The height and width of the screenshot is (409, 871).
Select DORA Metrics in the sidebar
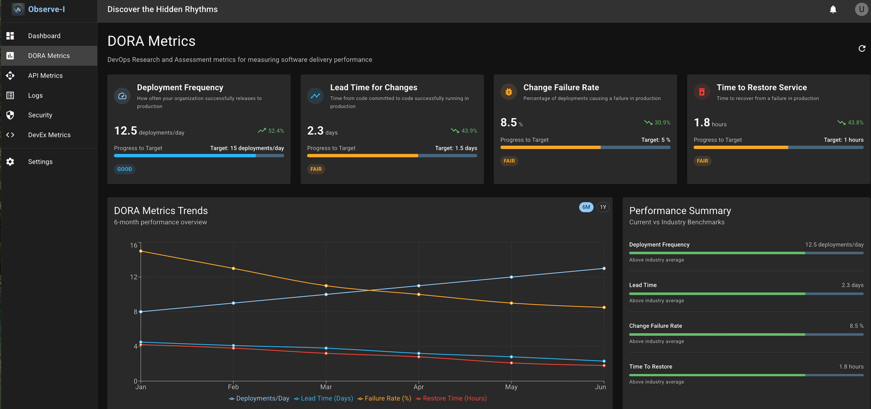coord(48,56)
